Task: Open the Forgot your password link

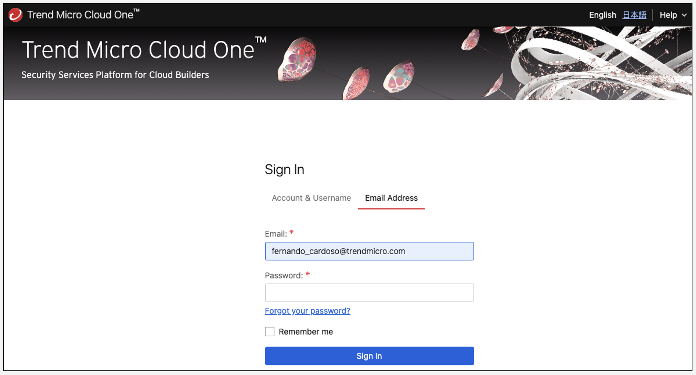Action: 307,311
